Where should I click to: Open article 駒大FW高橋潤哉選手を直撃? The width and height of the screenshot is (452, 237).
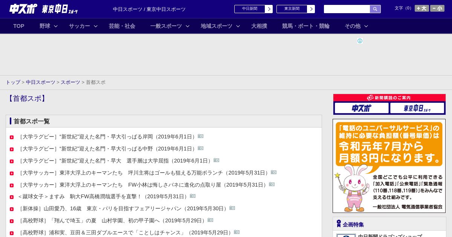104,197
